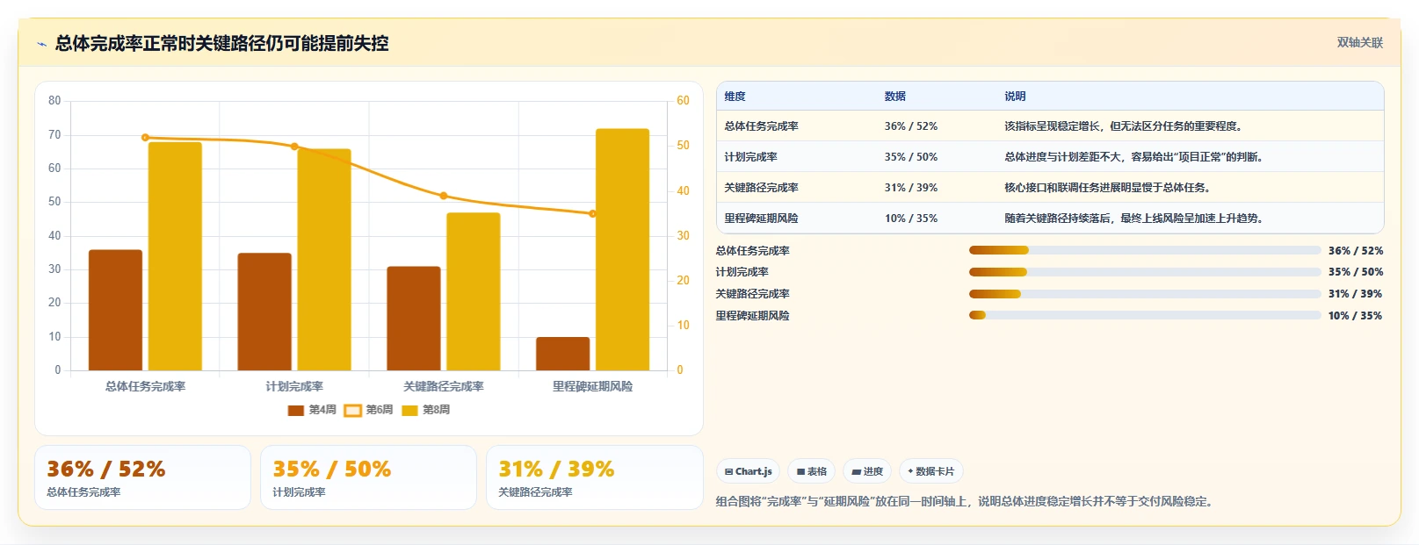Click the 说明 table column header
1419x545 pixels.
tap(1015, 97)
